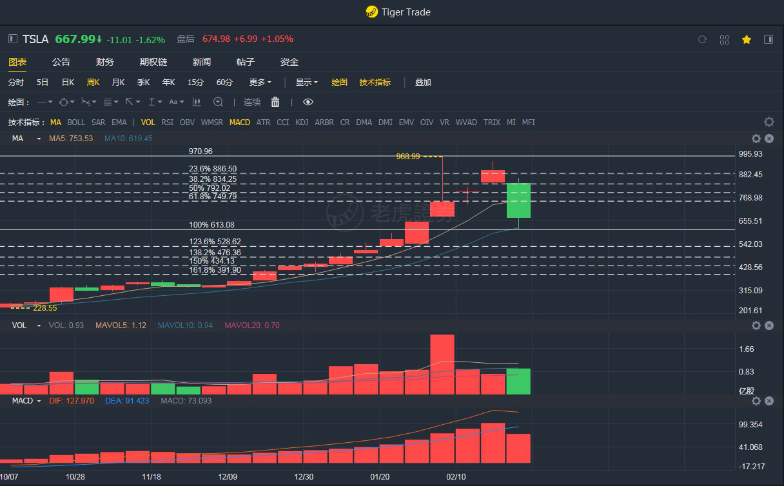Image resolution: width=784 pixels, height=486 pixels.
Task: Toggle 连续 continuous drawing mode
Action: click(x=252, y=102)
